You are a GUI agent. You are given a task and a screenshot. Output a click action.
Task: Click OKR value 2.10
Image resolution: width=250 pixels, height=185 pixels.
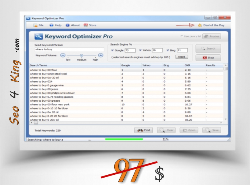coord(188,70)
